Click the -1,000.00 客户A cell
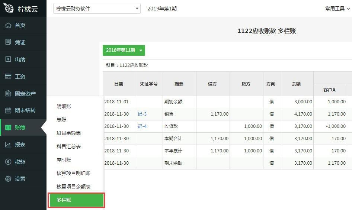This screenshot has height=210, width=352. point(330,126)
